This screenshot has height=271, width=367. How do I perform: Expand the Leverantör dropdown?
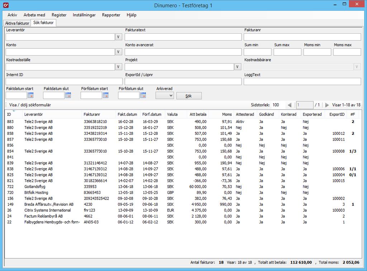tap(118, 37)
